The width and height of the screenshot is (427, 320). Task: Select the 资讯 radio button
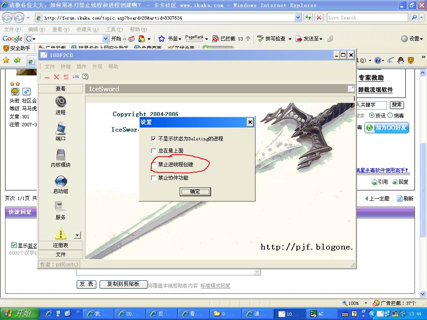(x=372, y=115)
